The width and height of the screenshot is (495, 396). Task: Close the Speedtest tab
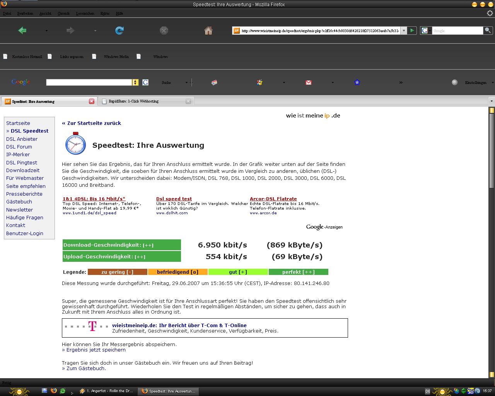92,101
